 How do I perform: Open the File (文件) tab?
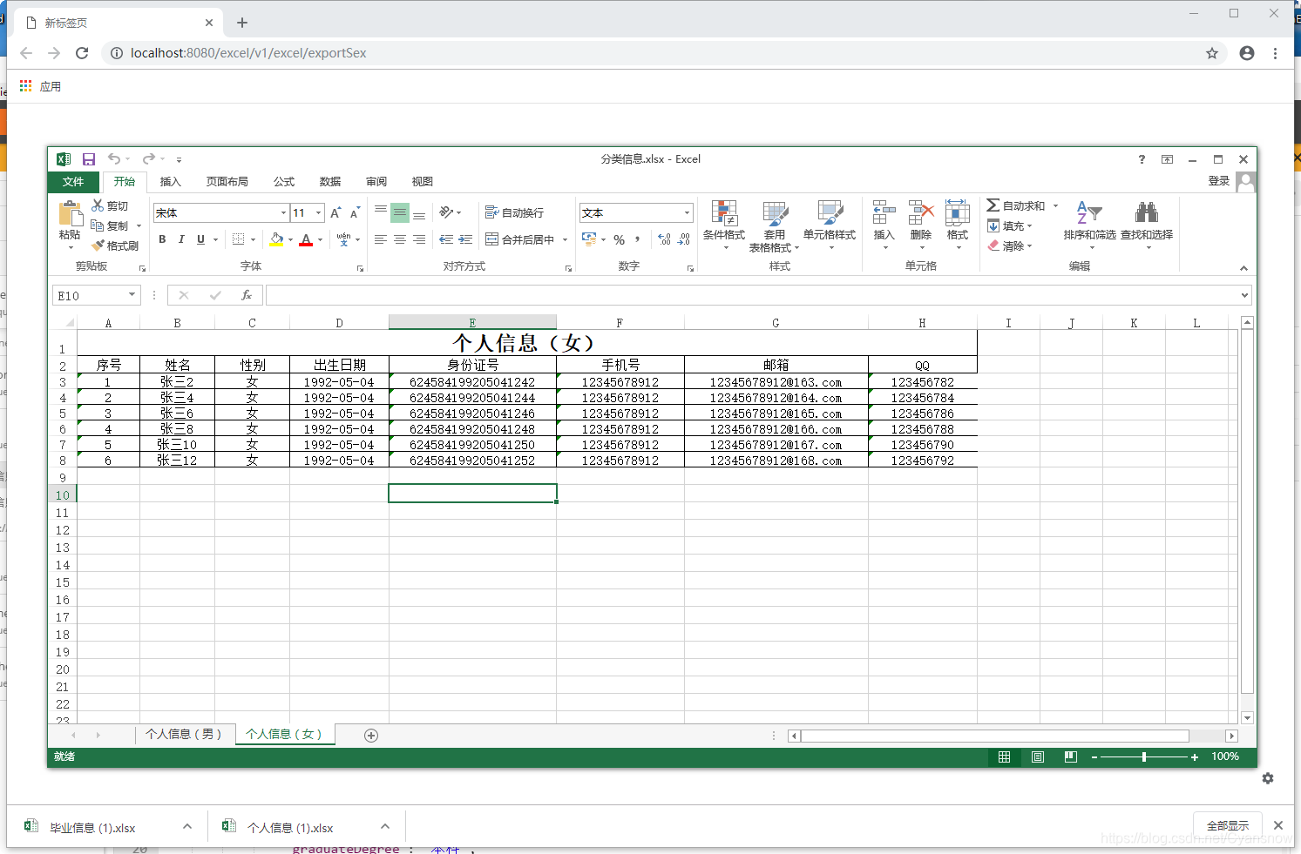pyautogui.click(x=73, y=181)
